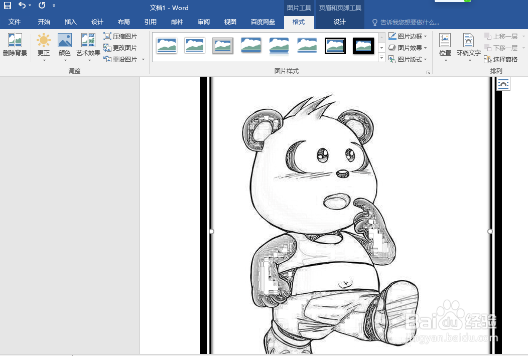Show next row of picture styles

click(381, 48)
